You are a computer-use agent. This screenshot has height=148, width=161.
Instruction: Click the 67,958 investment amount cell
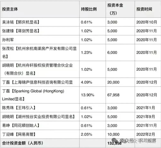click(113, 95)
